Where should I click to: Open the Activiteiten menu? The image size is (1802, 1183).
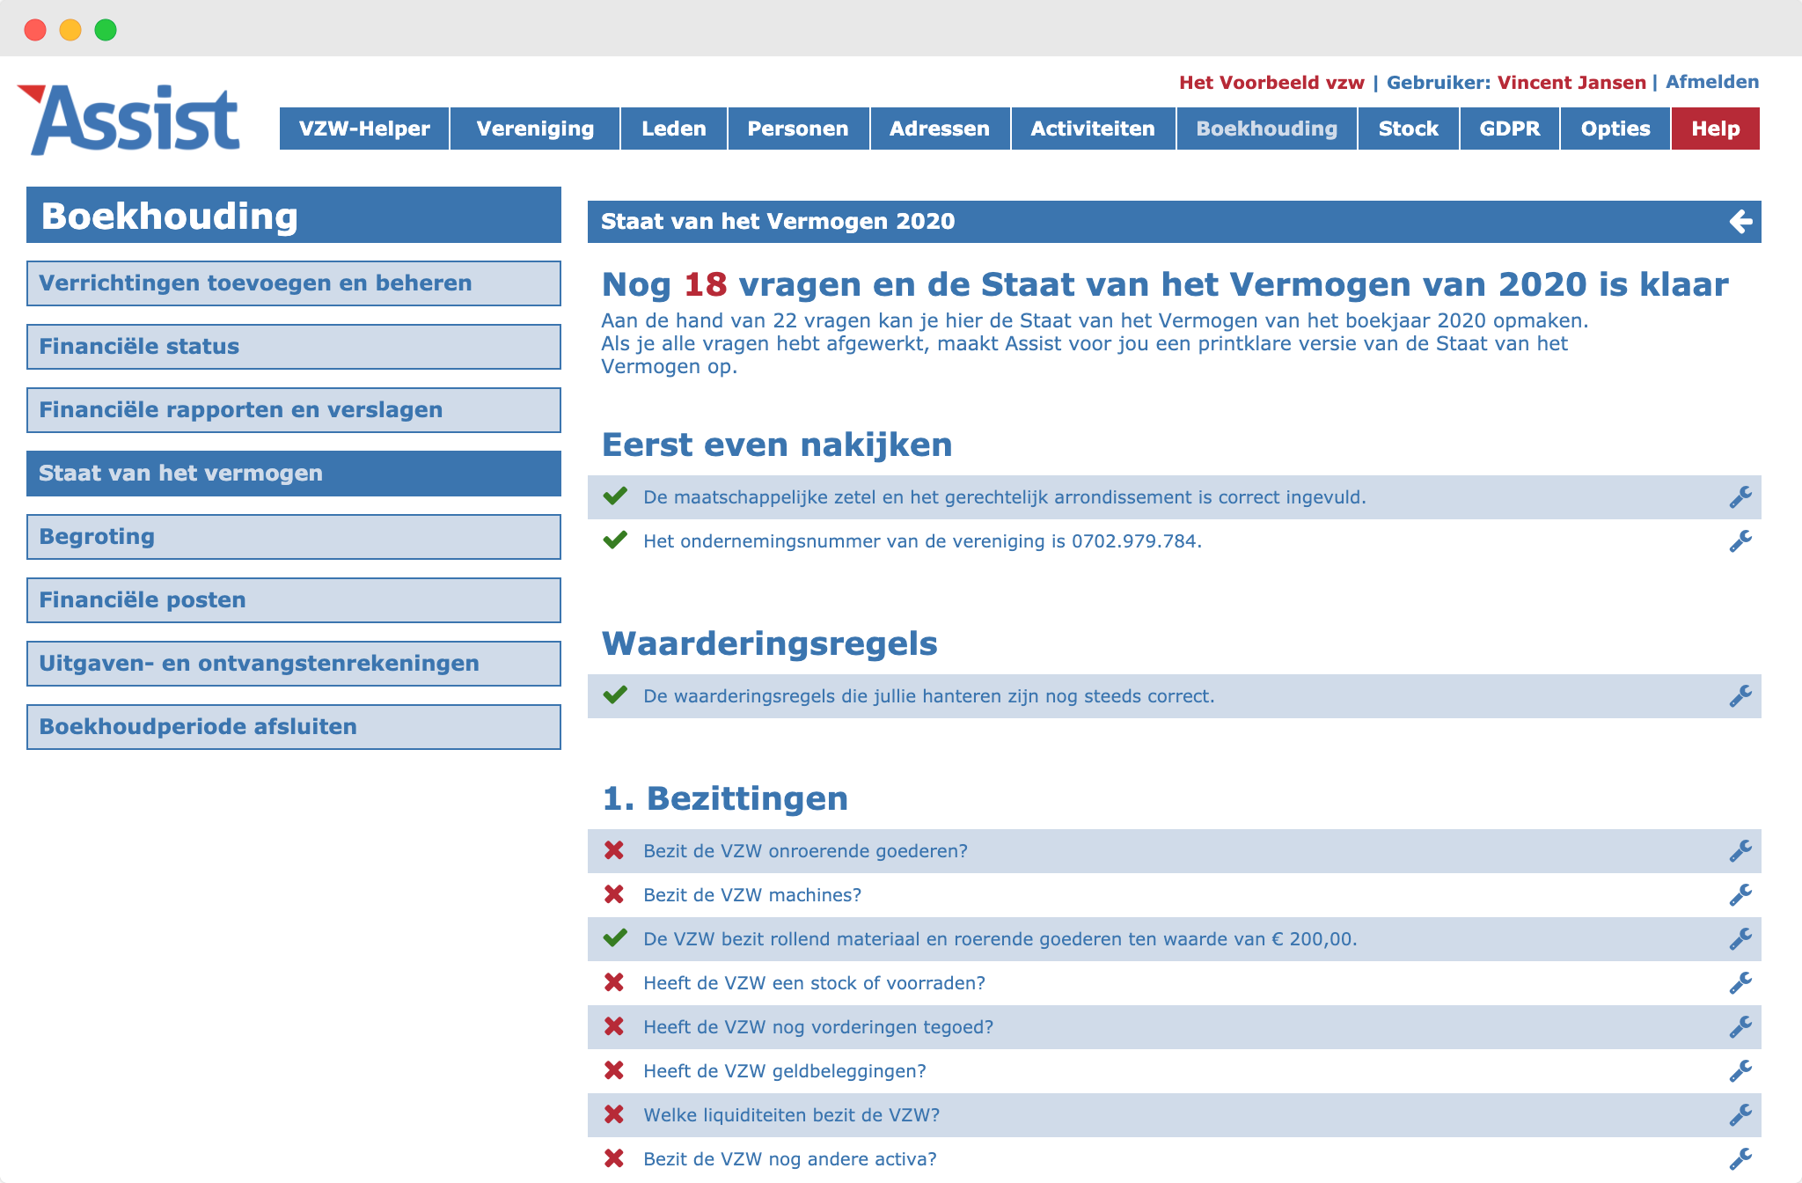[x=1093, y=129]
